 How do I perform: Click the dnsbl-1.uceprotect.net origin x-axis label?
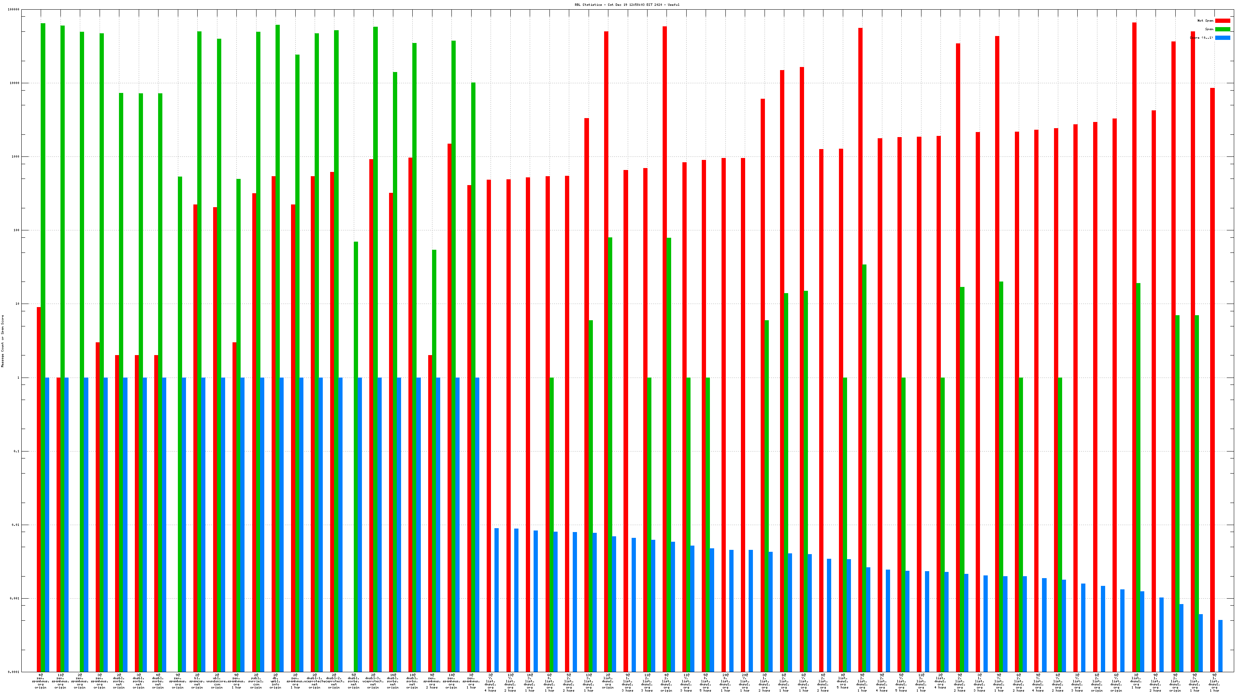pos(314,681)
